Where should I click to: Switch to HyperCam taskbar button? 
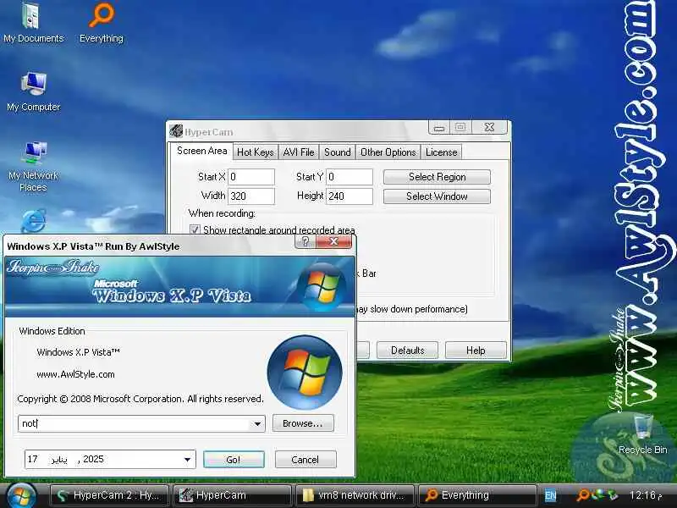(x=232, y=495)
